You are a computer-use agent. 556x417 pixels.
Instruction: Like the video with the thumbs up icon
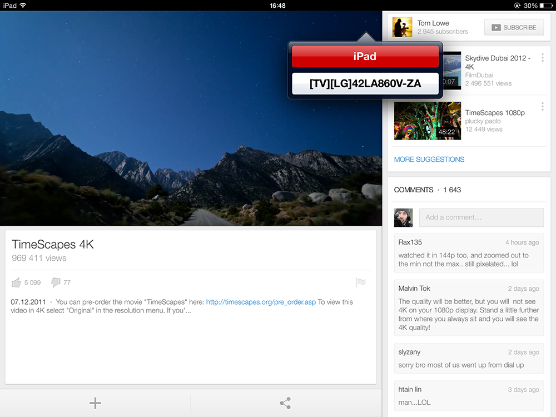click(16, 282)
